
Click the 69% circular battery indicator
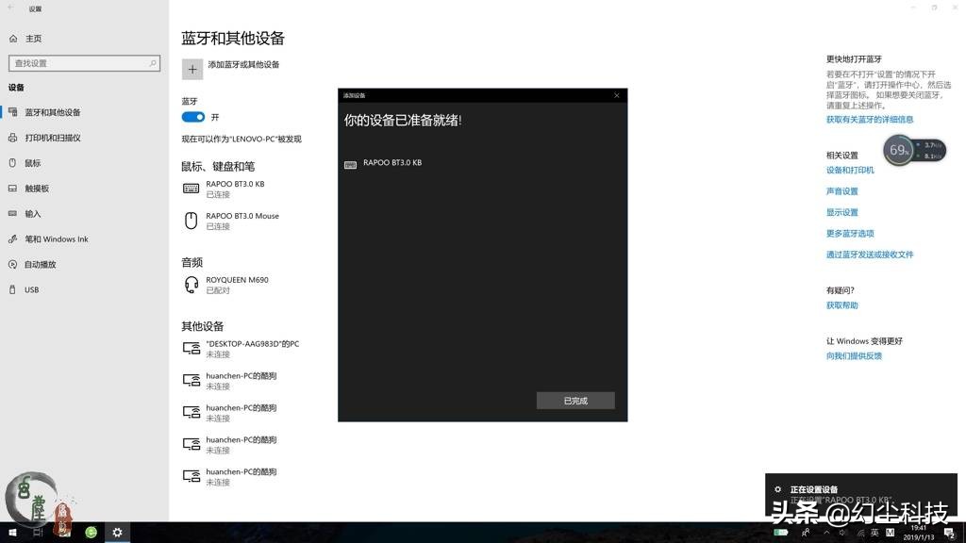tap(897, 149)
